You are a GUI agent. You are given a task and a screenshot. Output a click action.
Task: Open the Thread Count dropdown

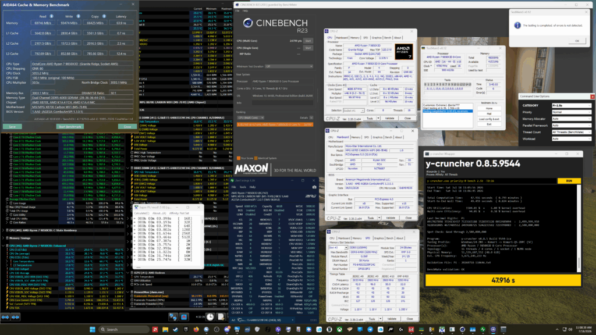(572, 132)
